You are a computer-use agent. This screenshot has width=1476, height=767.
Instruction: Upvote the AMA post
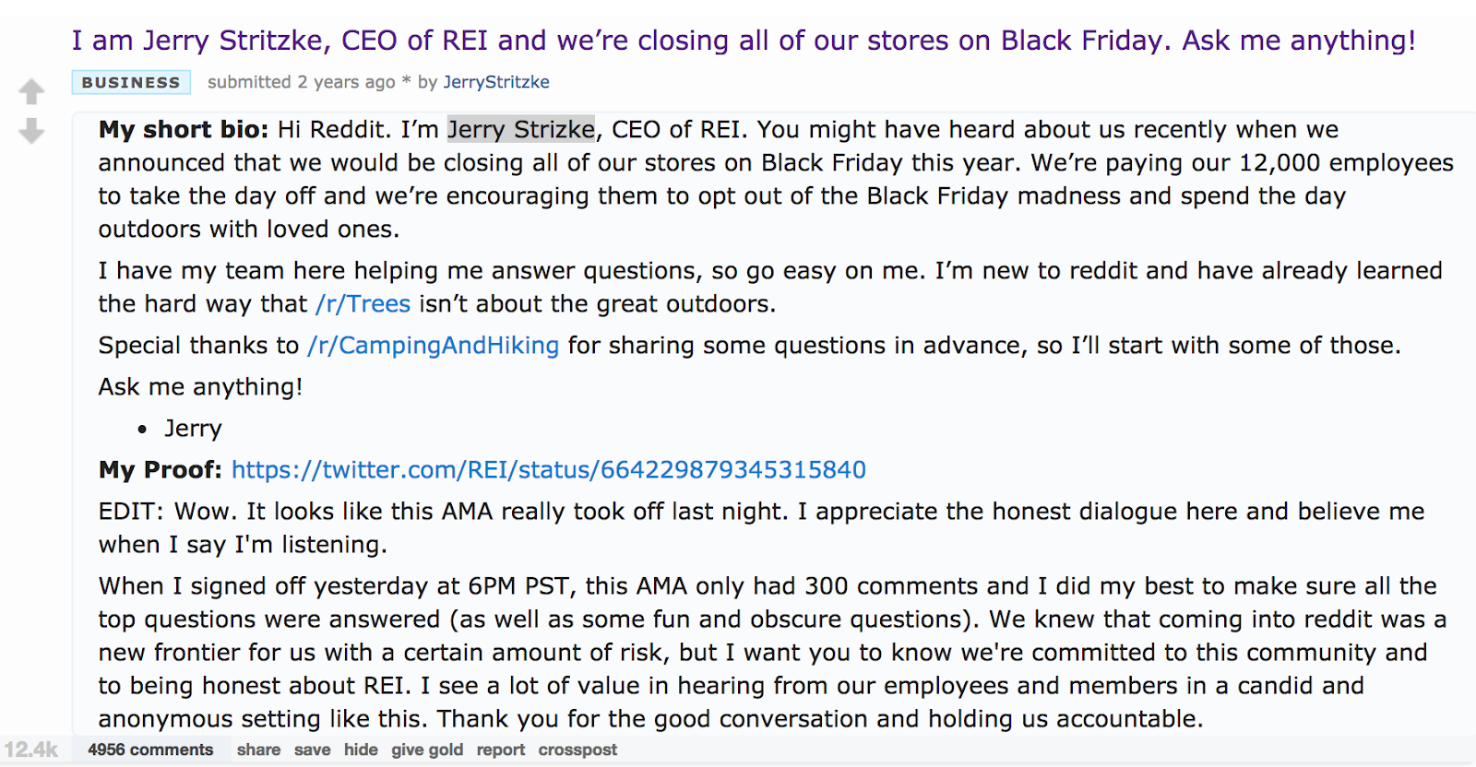(31, 91)
